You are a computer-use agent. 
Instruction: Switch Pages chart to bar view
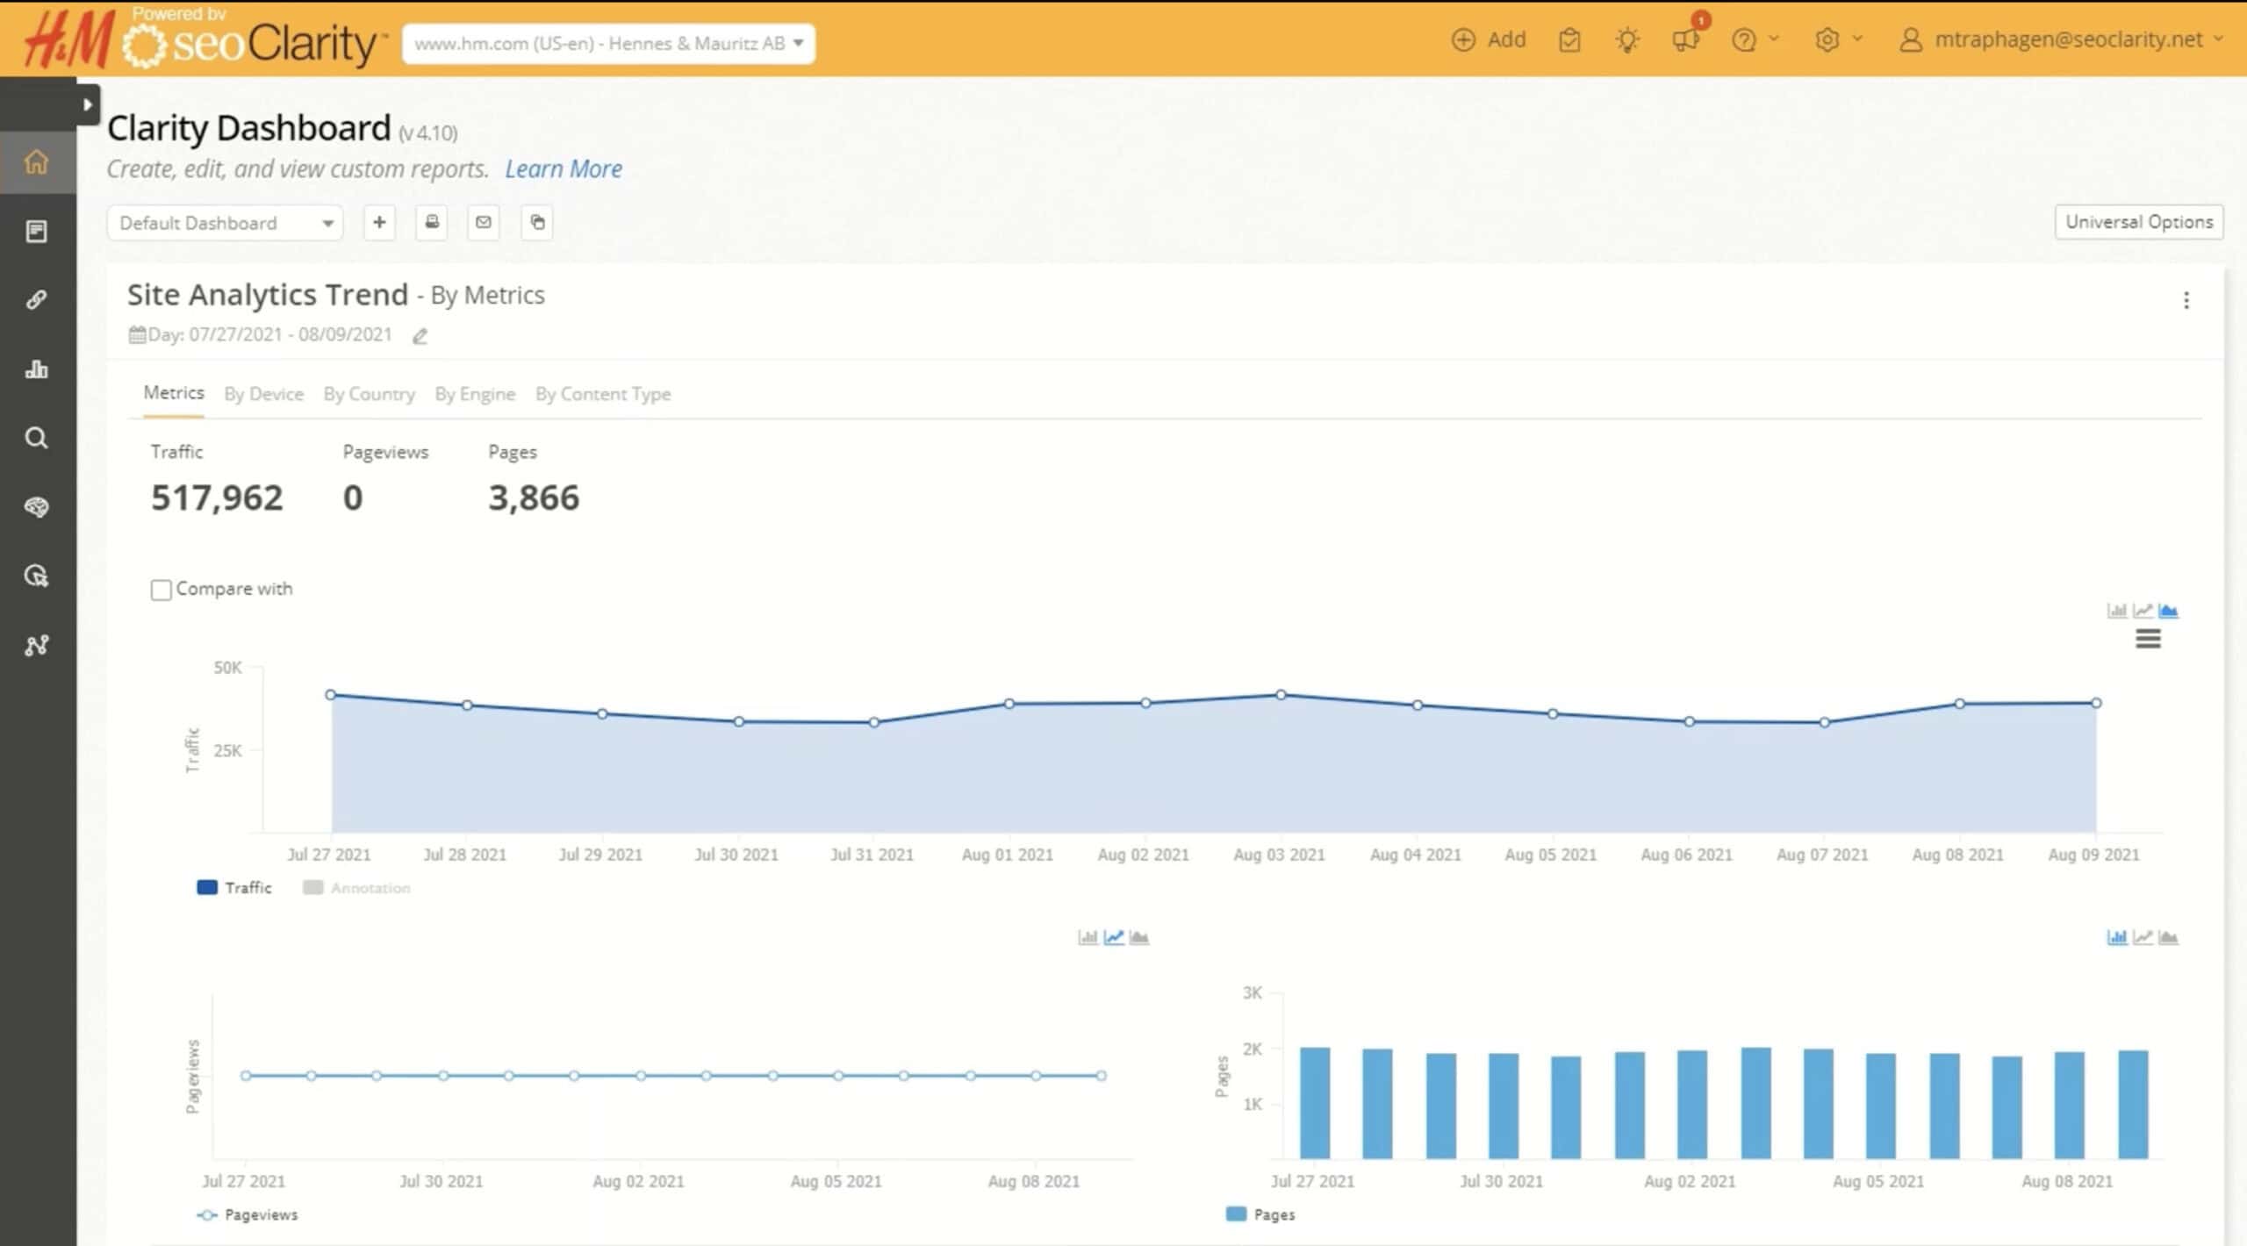[2117, 937]
